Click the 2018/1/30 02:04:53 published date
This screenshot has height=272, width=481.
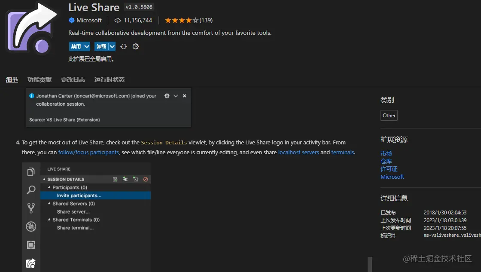coord(445,212)
